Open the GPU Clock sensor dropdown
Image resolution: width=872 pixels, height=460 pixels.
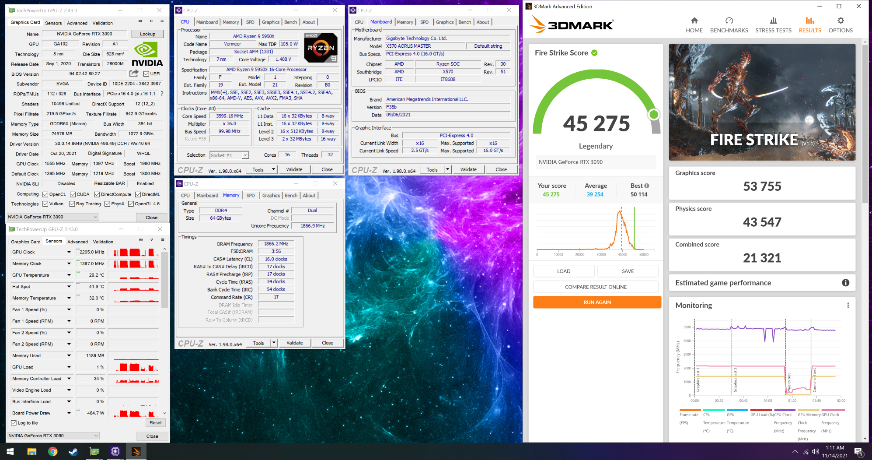pyautogui.click(x=69, y=252)
